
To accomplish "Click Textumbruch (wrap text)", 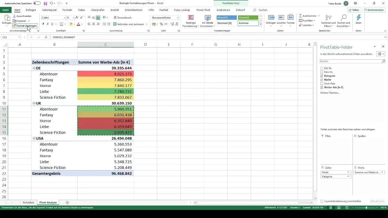I will point(122,18).
